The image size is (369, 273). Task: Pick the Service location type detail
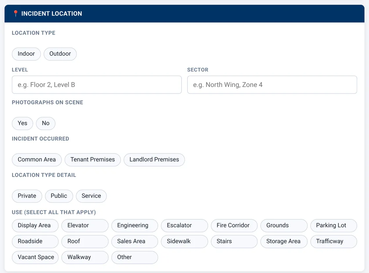(x=91, y=196)
